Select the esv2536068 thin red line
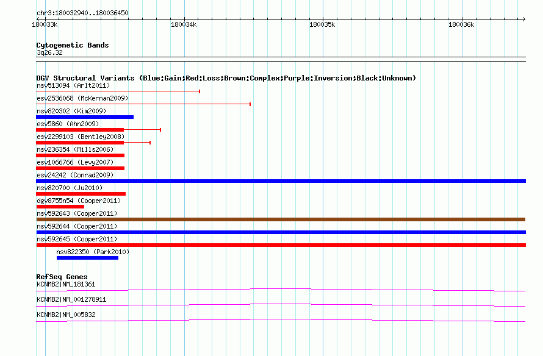Screen dimensions: 543x356 coord(143,104)
